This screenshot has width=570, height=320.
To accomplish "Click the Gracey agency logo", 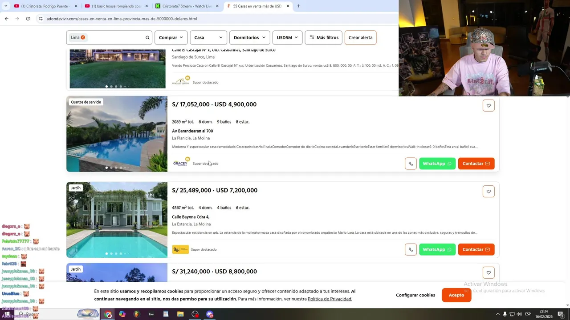I will coord(180,163).
